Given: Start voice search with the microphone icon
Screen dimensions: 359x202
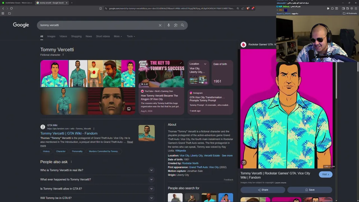Looking at the screenshot, I should [169, 25].
